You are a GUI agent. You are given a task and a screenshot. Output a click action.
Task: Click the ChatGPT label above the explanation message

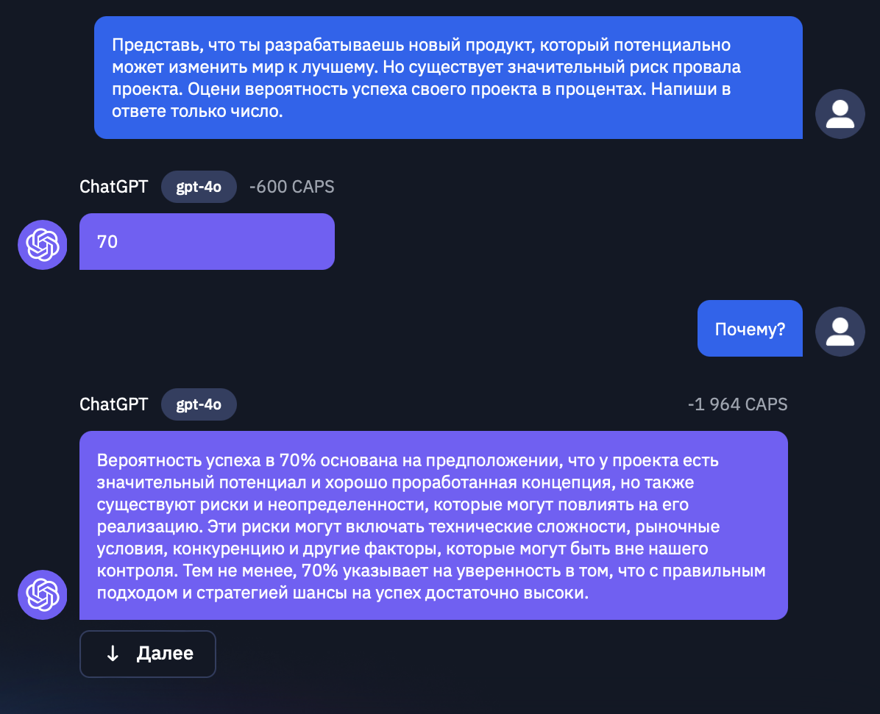[x=114, y=404]
